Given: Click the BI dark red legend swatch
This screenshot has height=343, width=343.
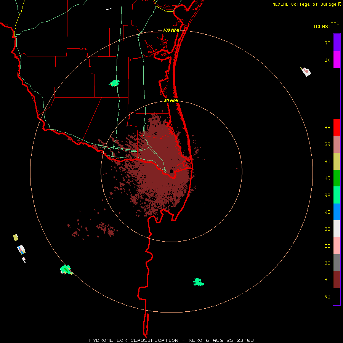Looking at the screenshot, I should [x=337, y=280].
